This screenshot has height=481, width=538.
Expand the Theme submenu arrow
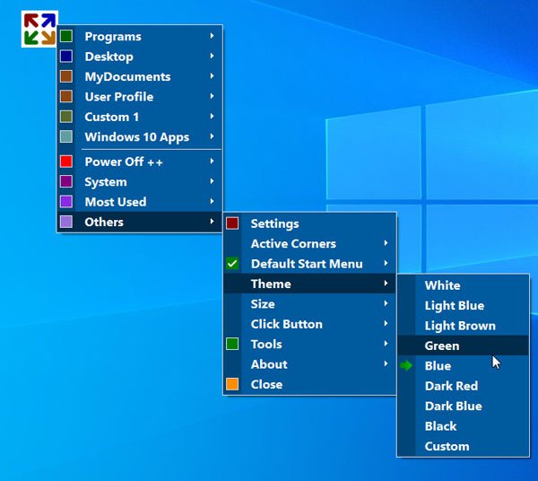coord(386,284)
